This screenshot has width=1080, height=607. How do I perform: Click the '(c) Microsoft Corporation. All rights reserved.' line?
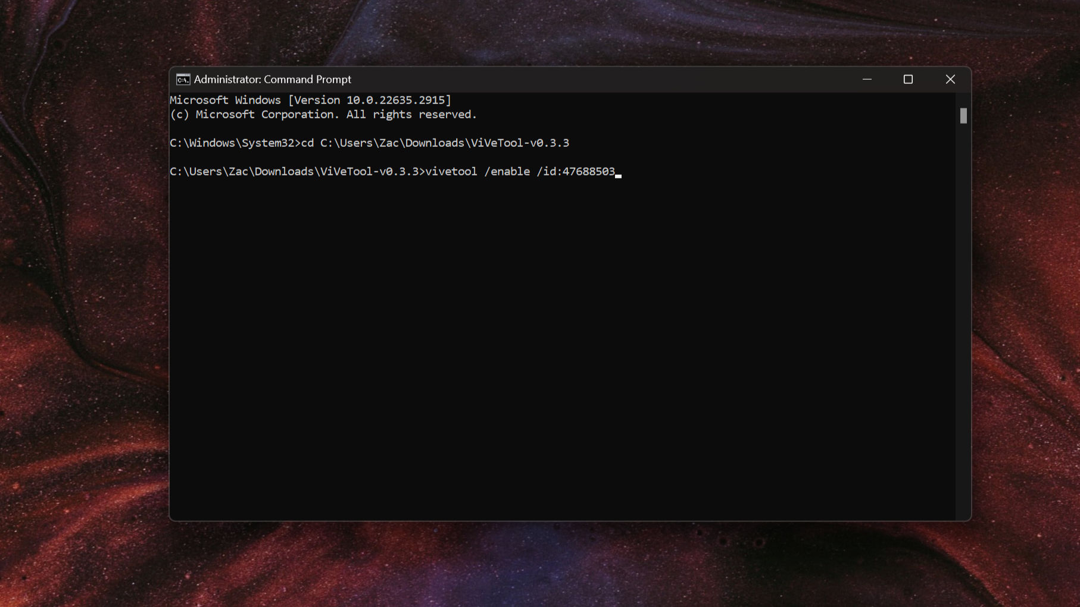323,114
